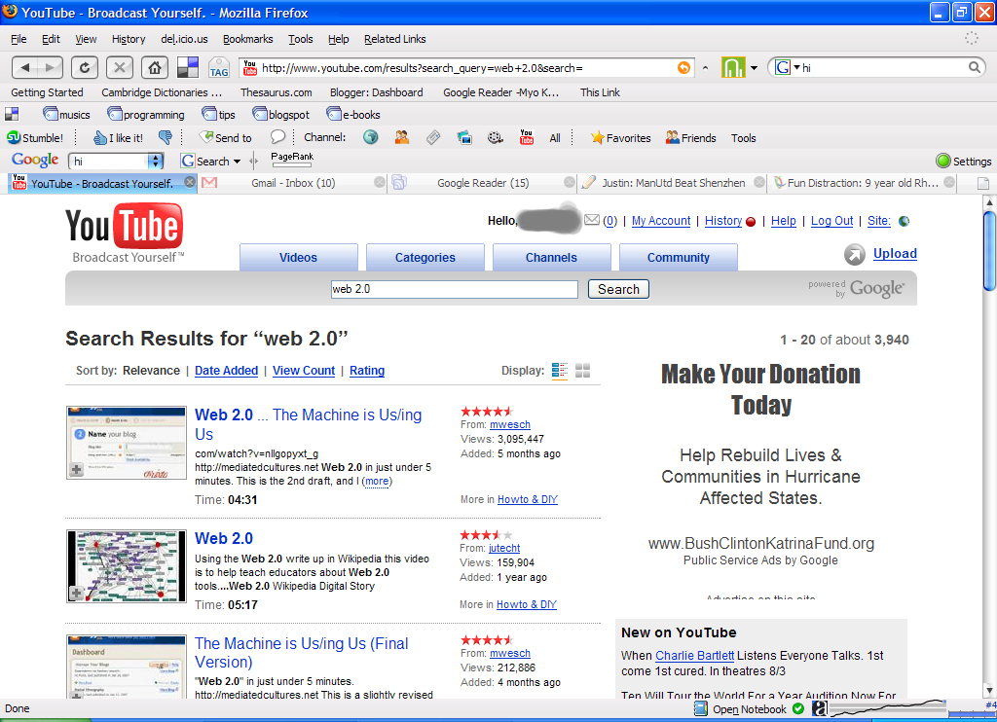Open the mwesch uploader link of first result
997x722 pixels.
510,424
